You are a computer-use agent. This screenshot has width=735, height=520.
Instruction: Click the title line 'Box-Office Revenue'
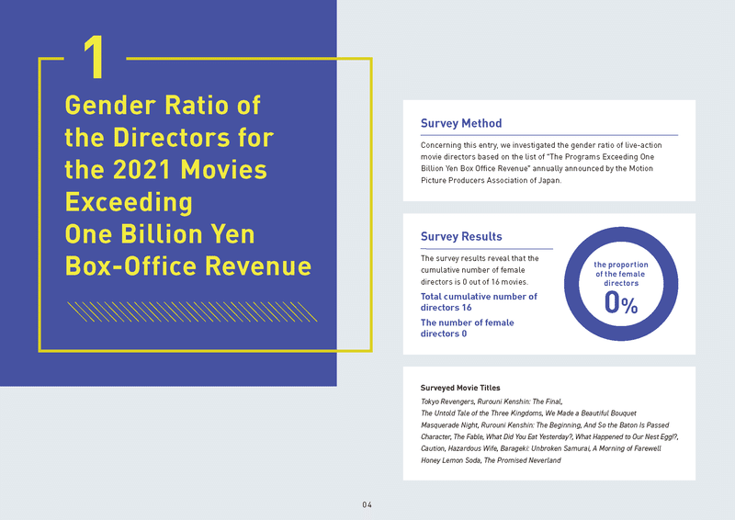[188, 266]
